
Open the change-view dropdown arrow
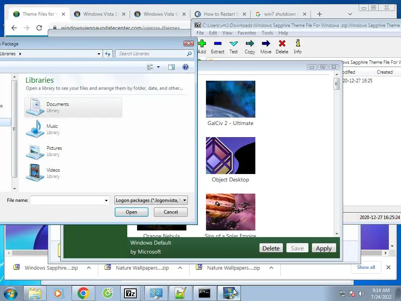point(158,67)
